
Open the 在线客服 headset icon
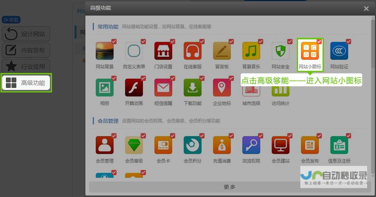pyautogui.click(x=193, y=51)
